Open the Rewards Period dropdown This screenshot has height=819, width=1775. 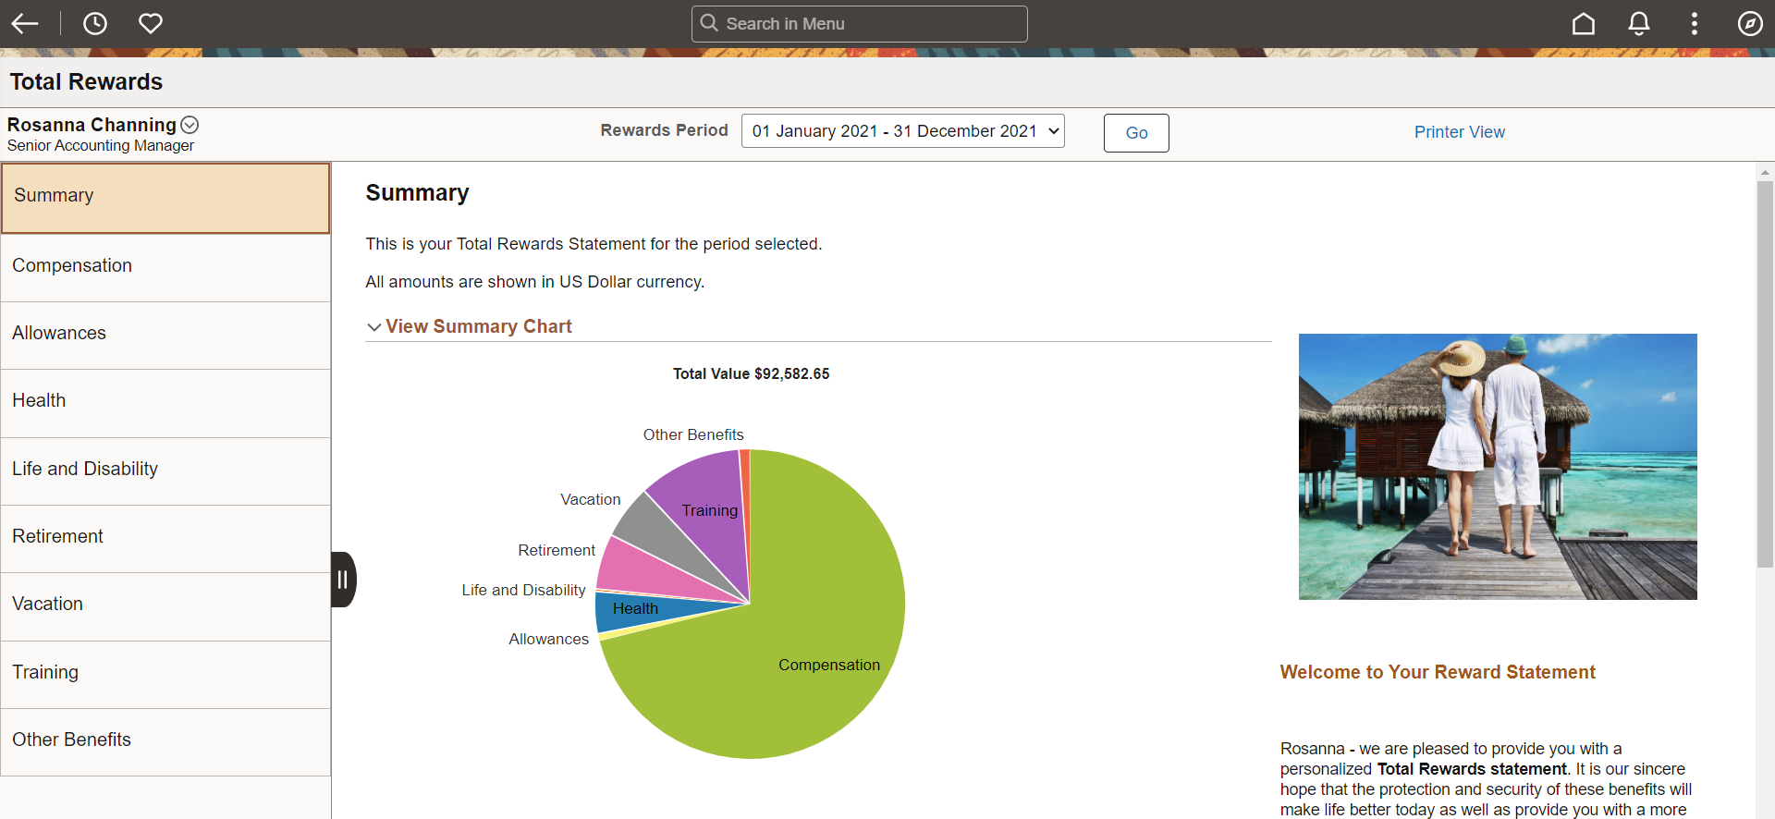(903, 131)
